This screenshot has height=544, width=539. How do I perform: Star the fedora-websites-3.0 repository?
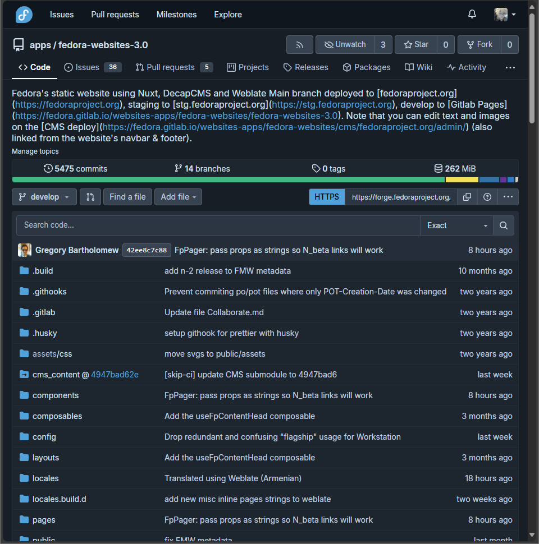(418, 44)
